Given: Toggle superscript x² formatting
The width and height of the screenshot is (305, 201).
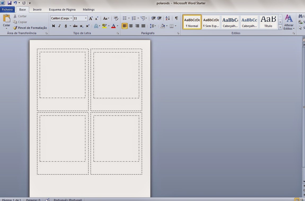Looking at the screenshot, I should pos(87,26).
